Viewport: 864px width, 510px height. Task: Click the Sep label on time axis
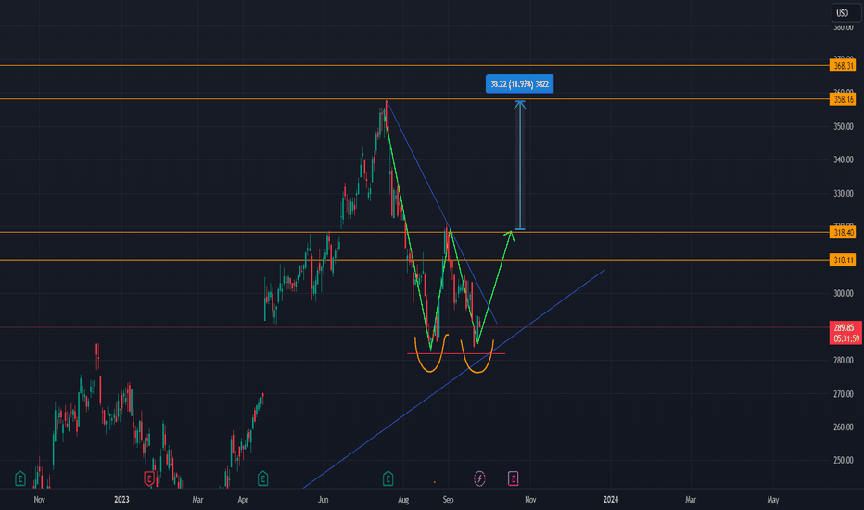click(x=448, y=500)
